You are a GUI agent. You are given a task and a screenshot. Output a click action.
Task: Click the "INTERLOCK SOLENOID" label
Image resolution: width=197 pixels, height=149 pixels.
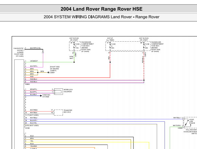[x=68, y=91]
